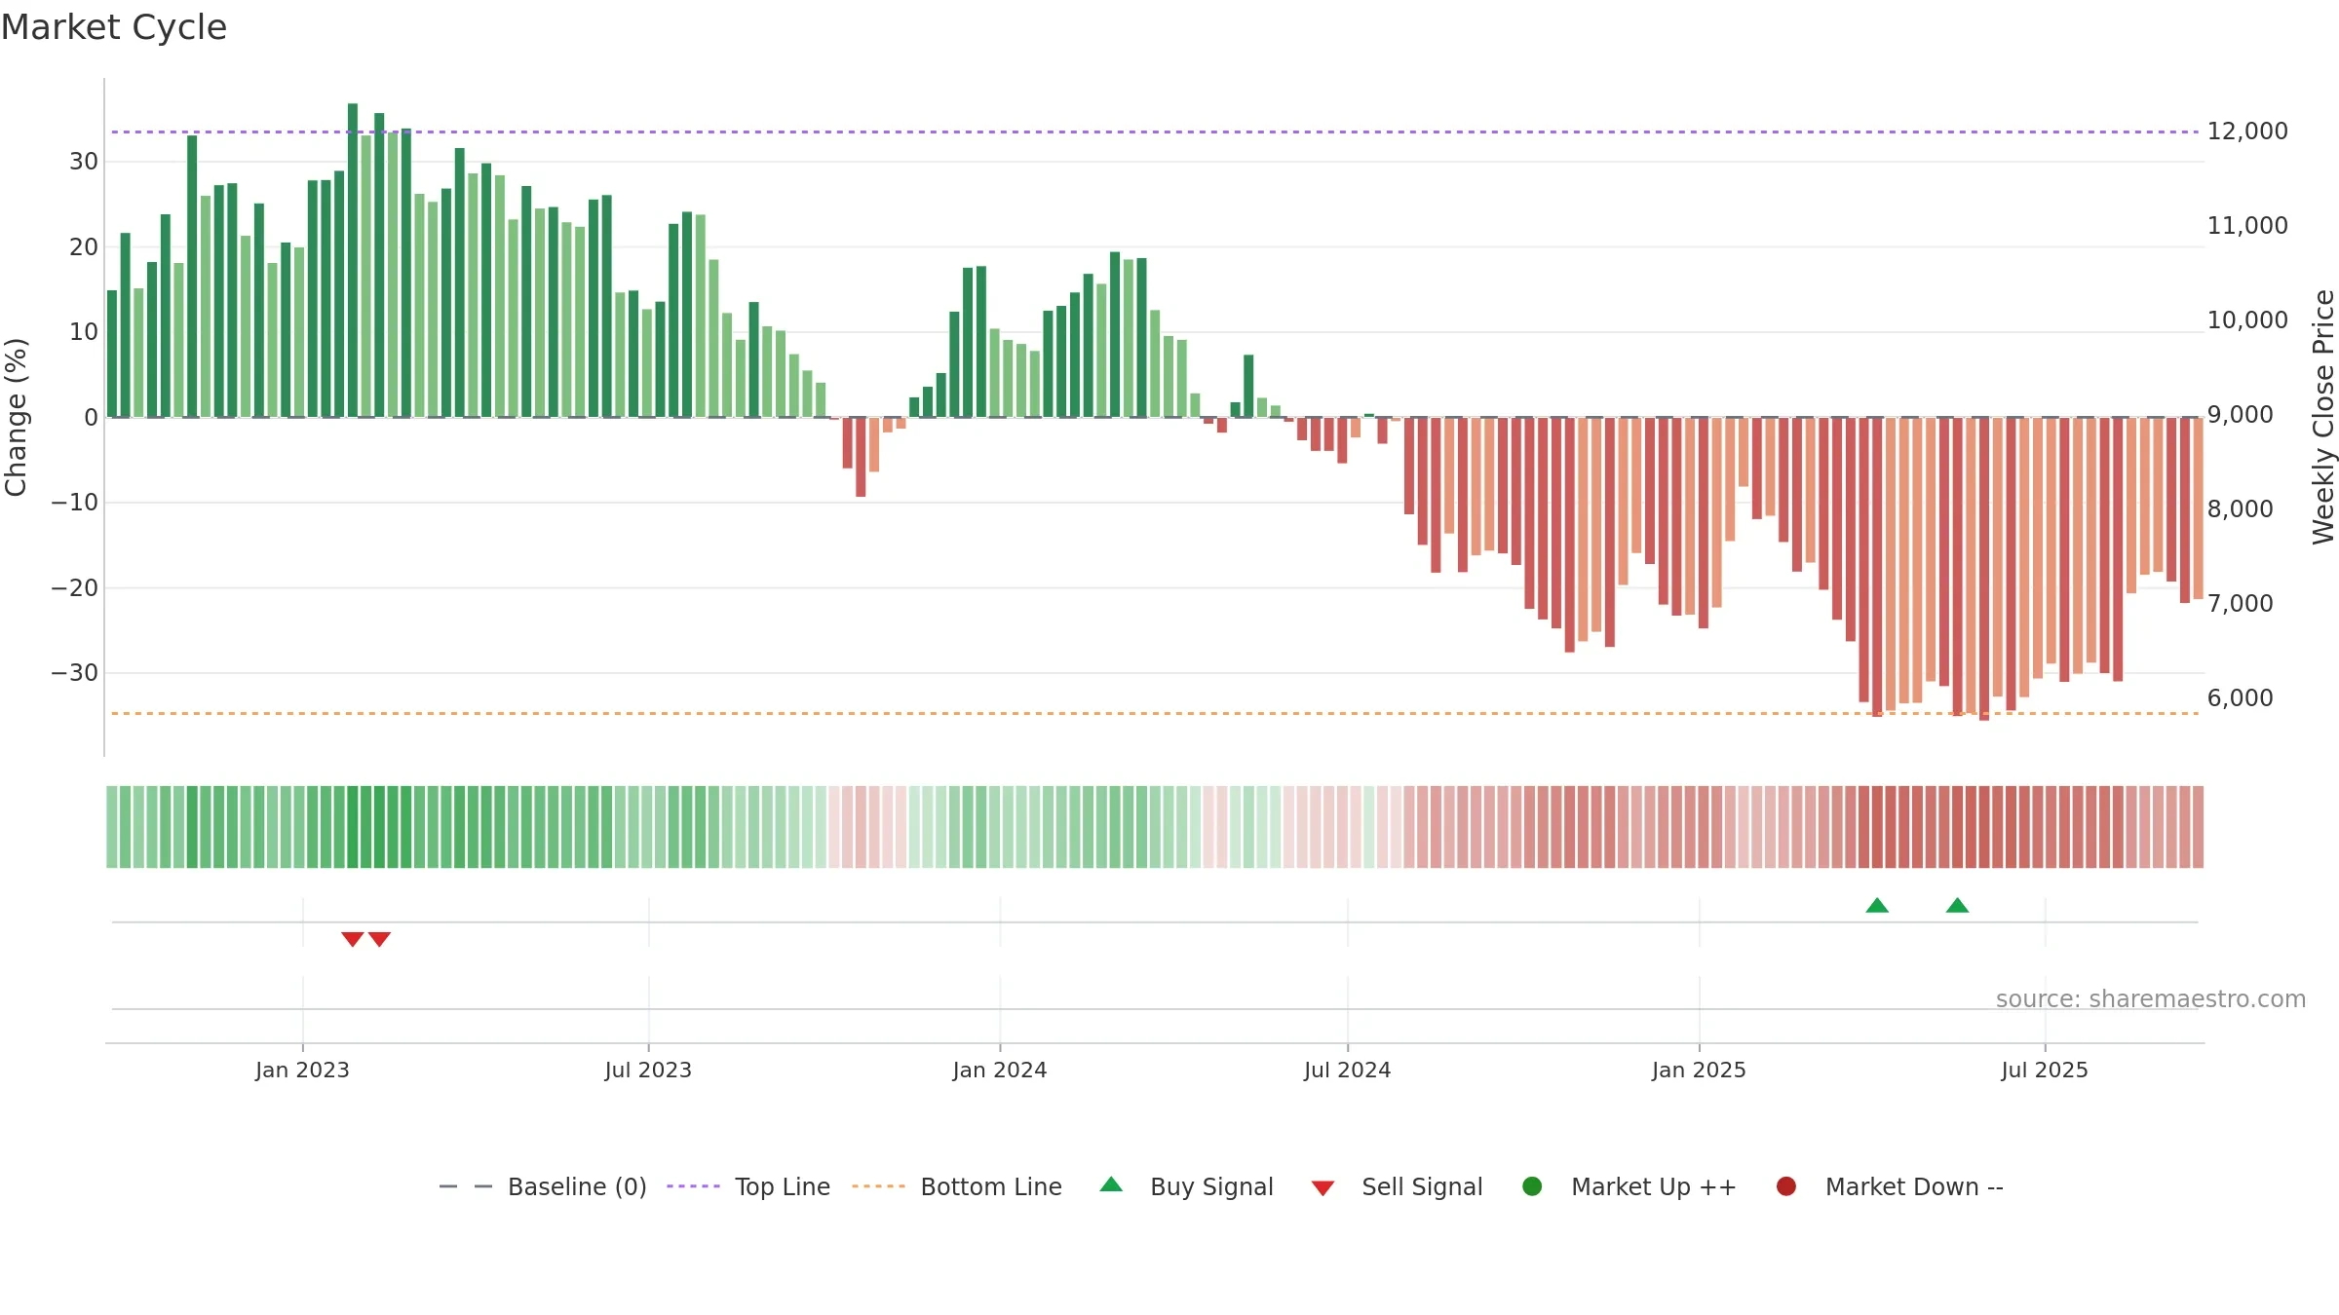Click the −20 percent change axis label
Viewport: 2339px width, 1315px height.
point(75,588)
